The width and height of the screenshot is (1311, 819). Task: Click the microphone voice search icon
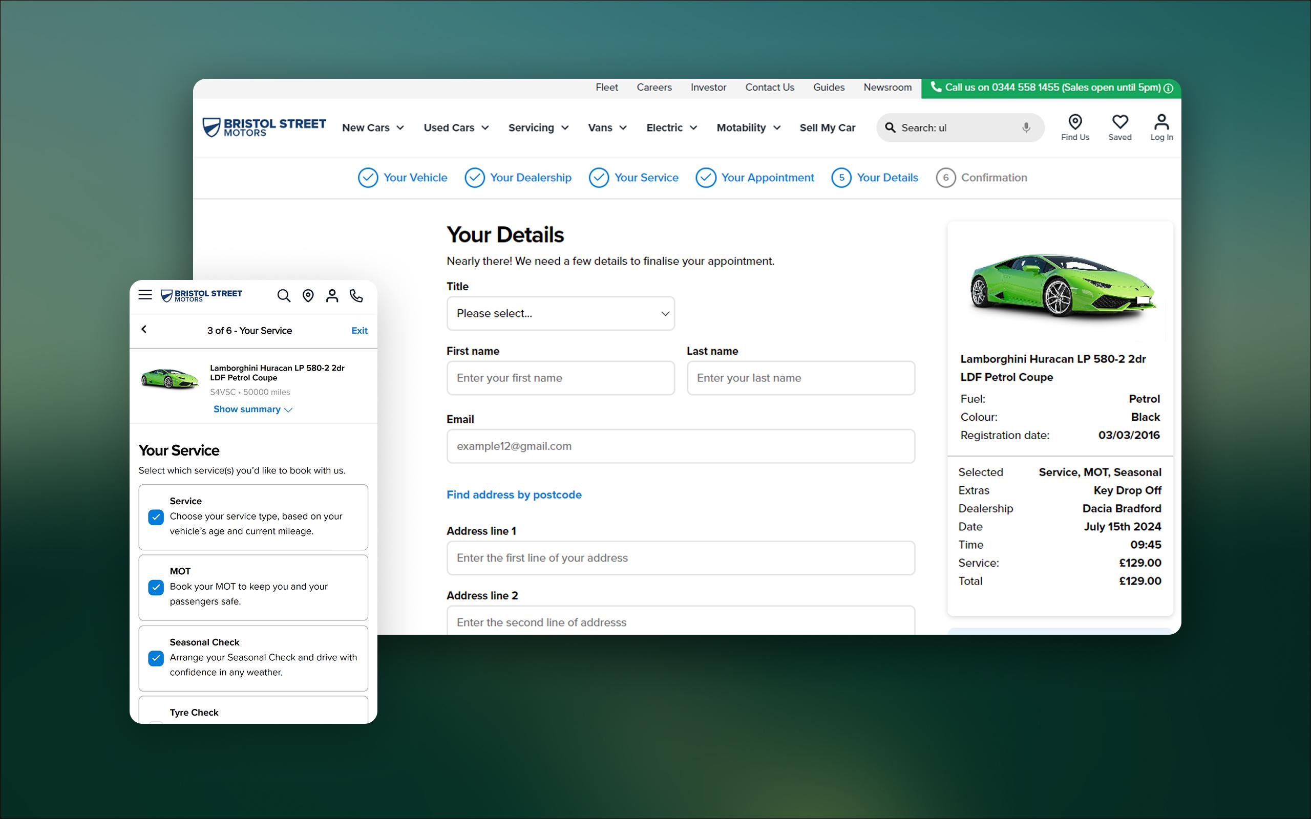point(1026,128)
